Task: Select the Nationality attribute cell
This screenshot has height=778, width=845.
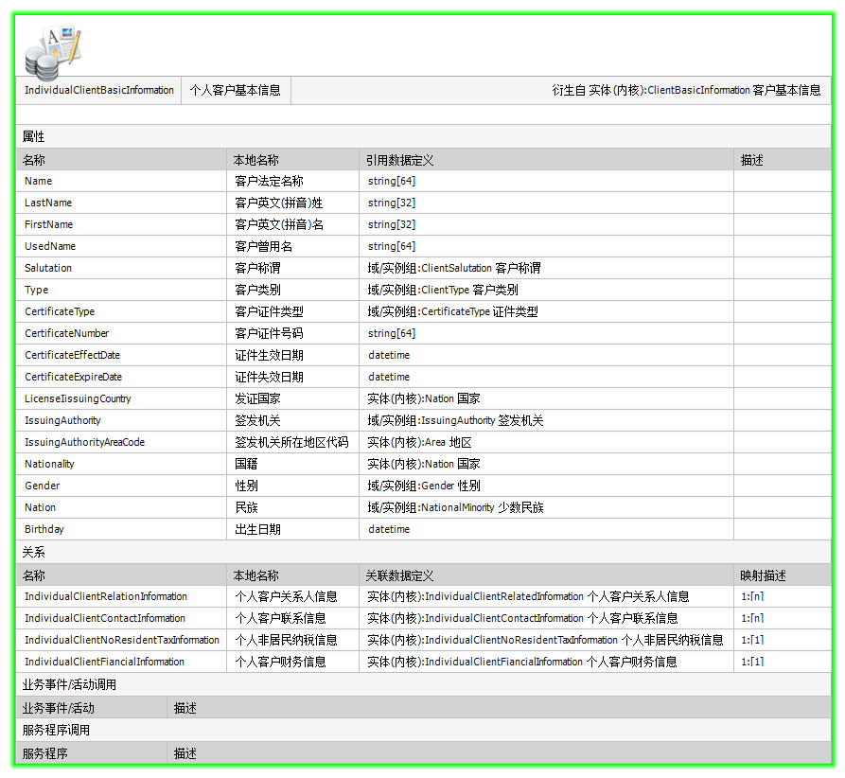Action: 121,464
